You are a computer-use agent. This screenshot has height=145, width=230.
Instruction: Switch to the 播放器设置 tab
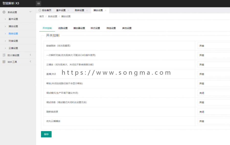[79, 28]
